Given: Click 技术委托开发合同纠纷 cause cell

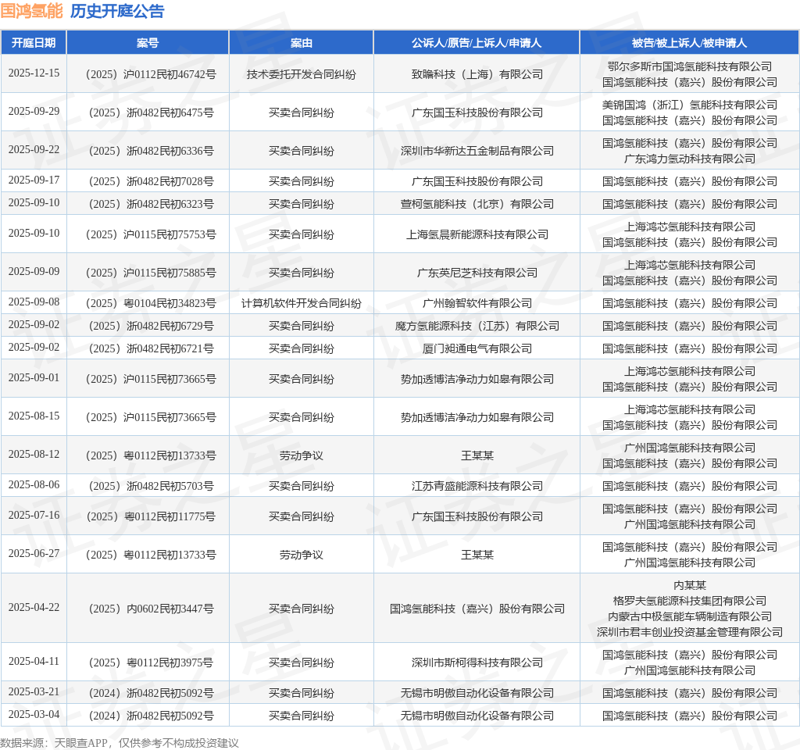Looking at the screenshot, I should click(301, 74).
